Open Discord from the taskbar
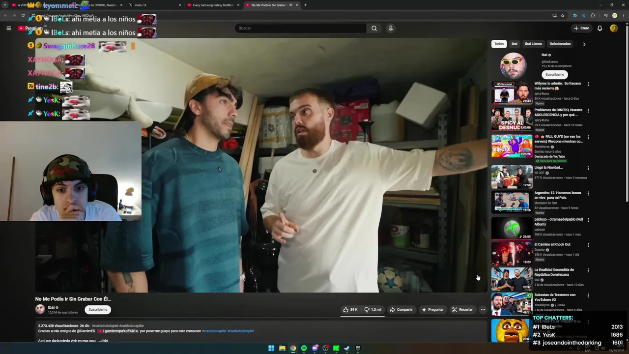This screenshot has width=629, height=354. point(314,348)
